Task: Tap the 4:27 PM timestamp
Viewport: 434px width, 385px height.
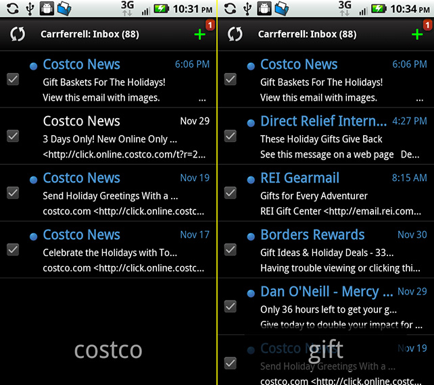Action: tap(410, 121)
